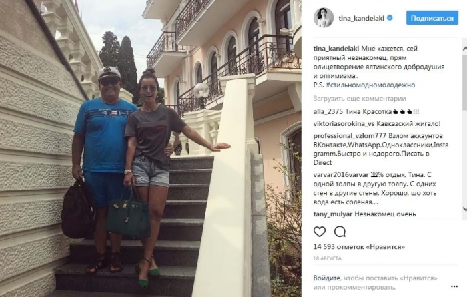Click the comments scrollbar up arrow

click(464, 49)
